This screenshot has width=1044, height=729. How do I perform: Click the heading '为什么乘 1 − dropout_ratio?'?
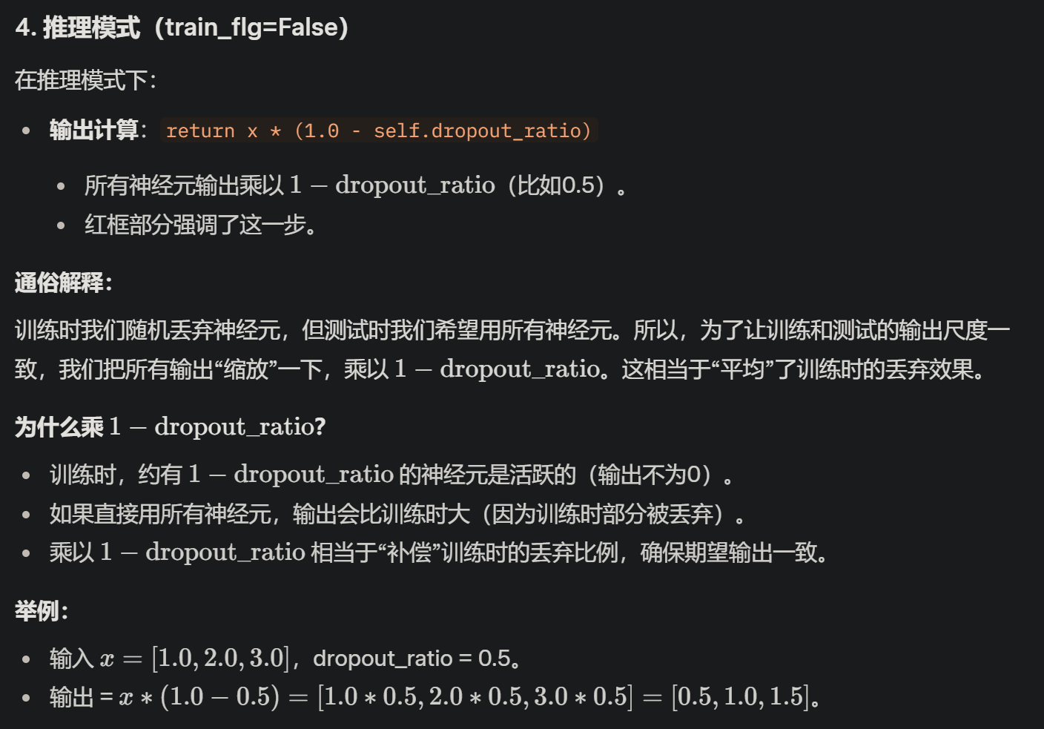click(171, 426)
